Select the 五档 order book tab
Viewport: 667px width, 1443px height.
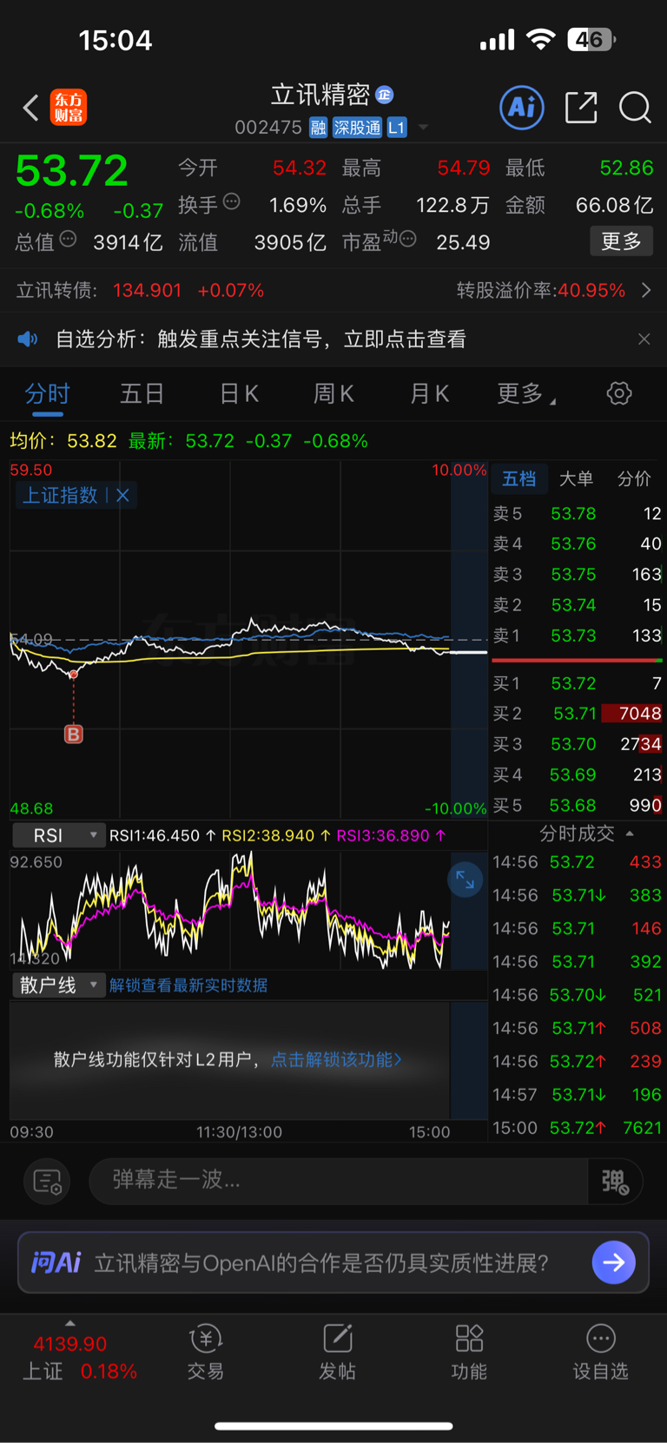click(519, 478)
